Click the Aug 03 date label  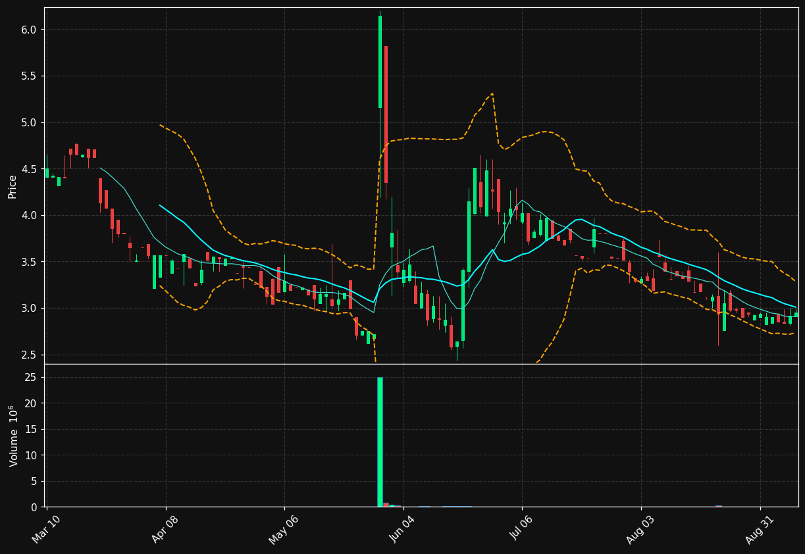coord(641,528)
